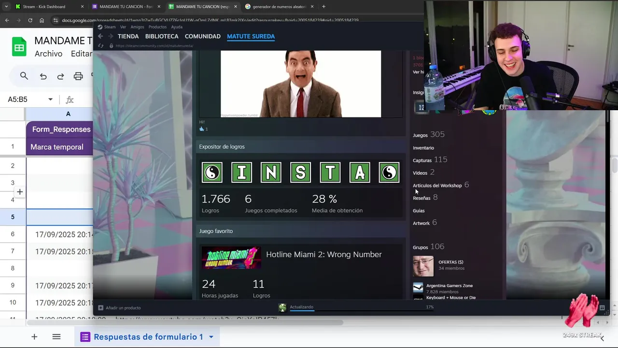The image size is (618, 348).
Task: Open a new browser tab
Action: point(323,7)
